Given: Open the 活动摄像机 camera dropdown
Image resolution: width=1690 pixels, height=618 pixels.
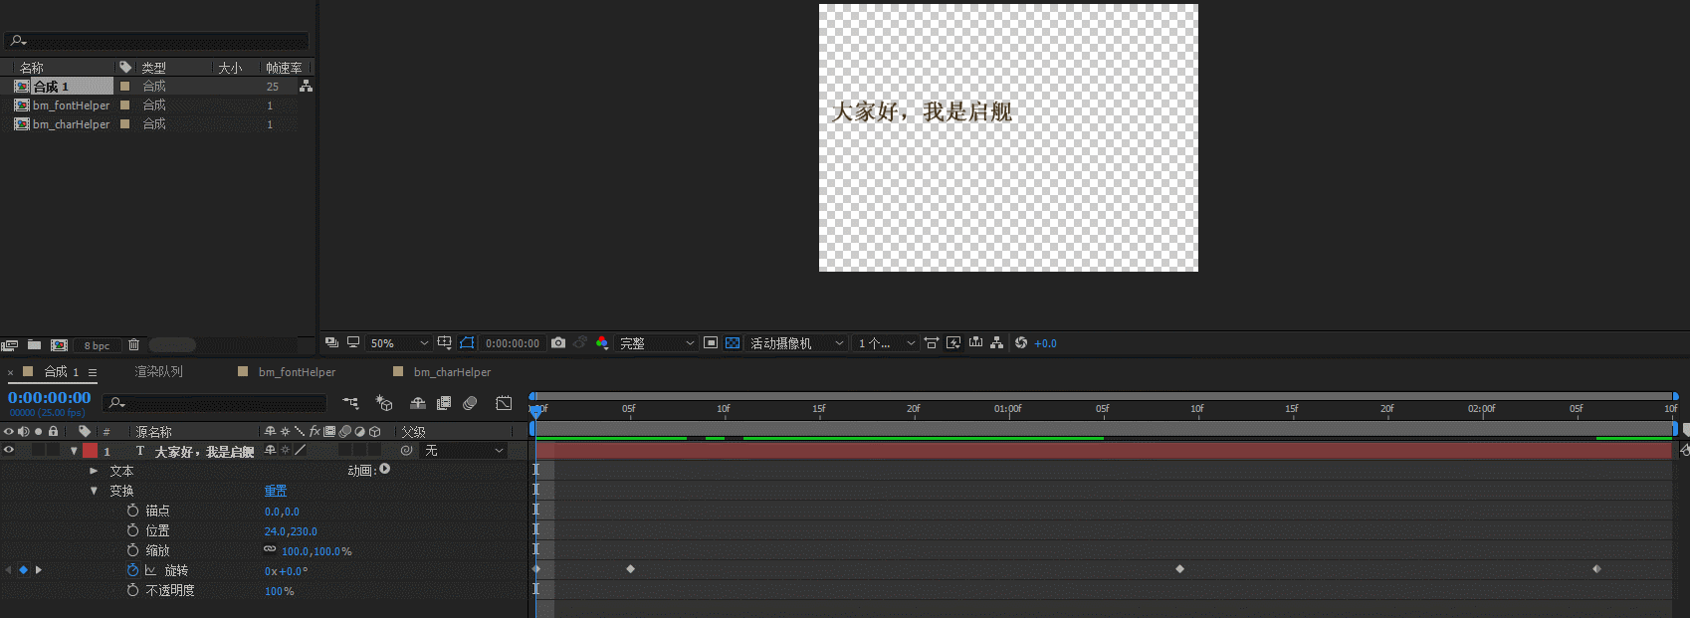Looking at the screenshot, I should click(x=796, y=342).
